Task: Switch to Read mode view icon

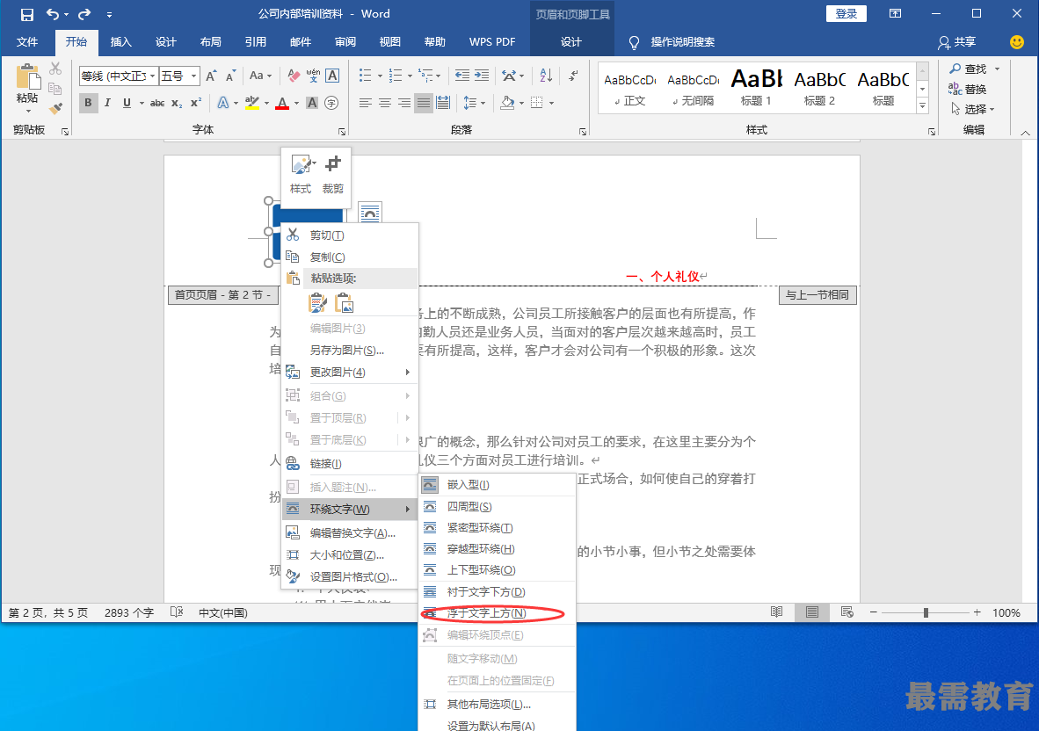Action: (776, 612)
